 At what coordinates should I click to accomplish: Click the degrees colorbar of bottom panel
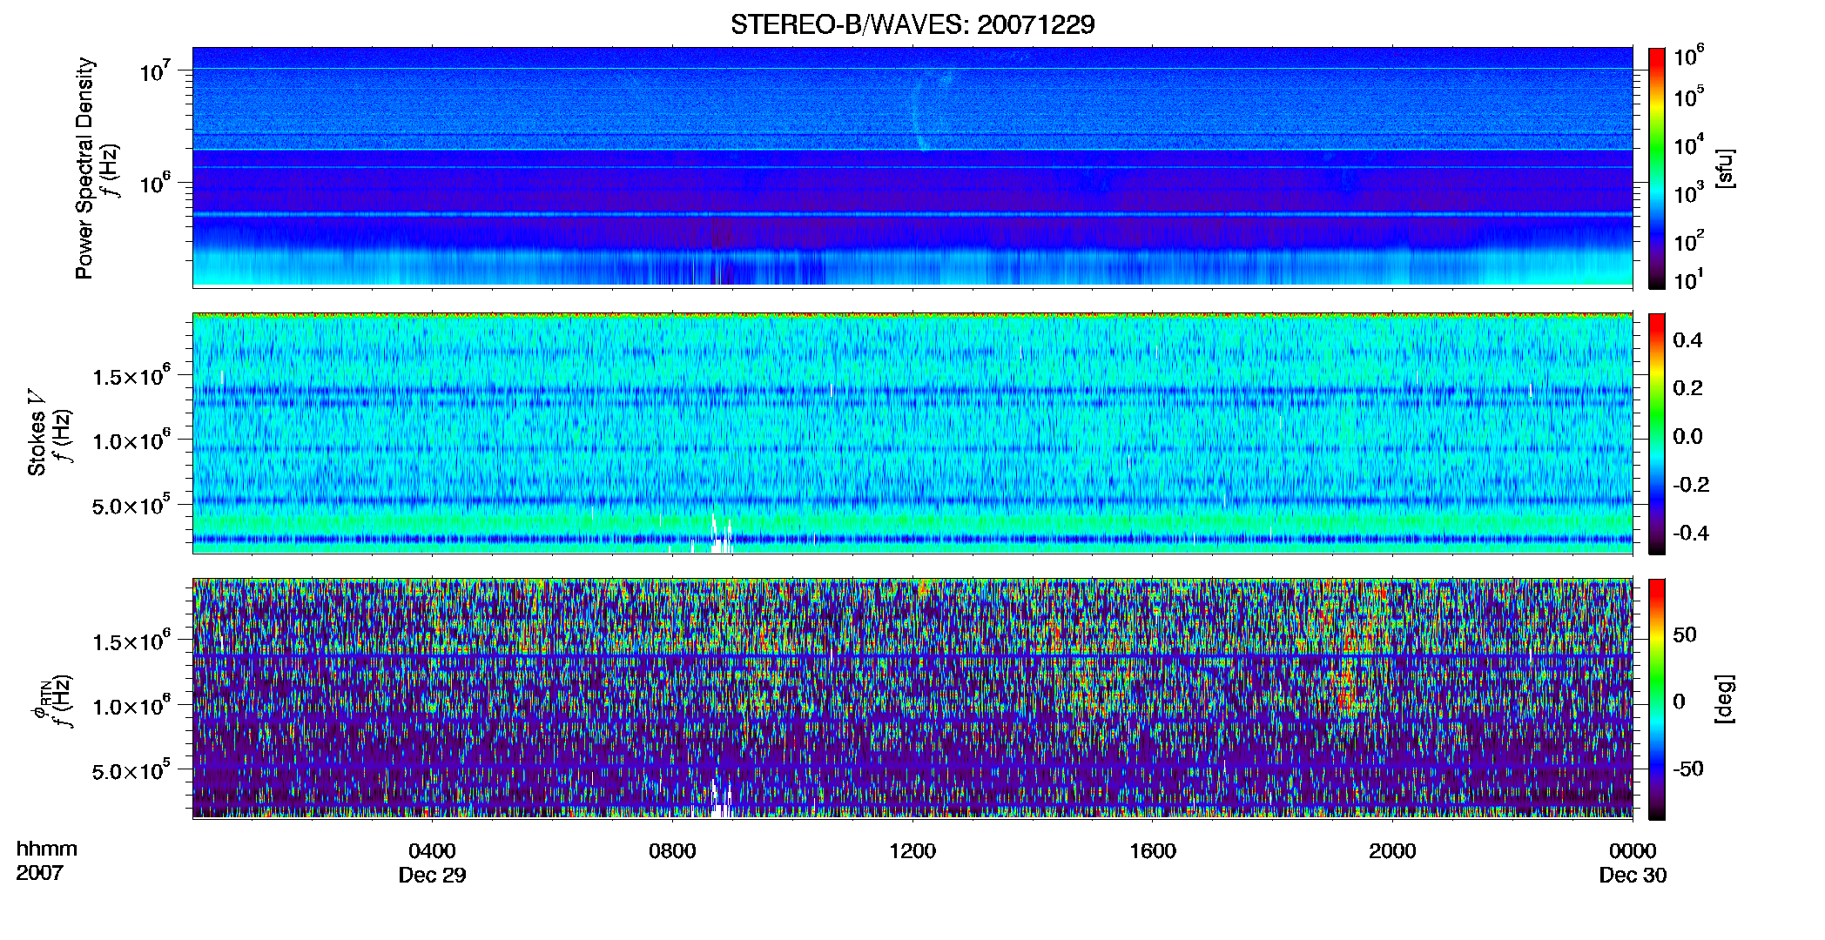point(1657,699)
